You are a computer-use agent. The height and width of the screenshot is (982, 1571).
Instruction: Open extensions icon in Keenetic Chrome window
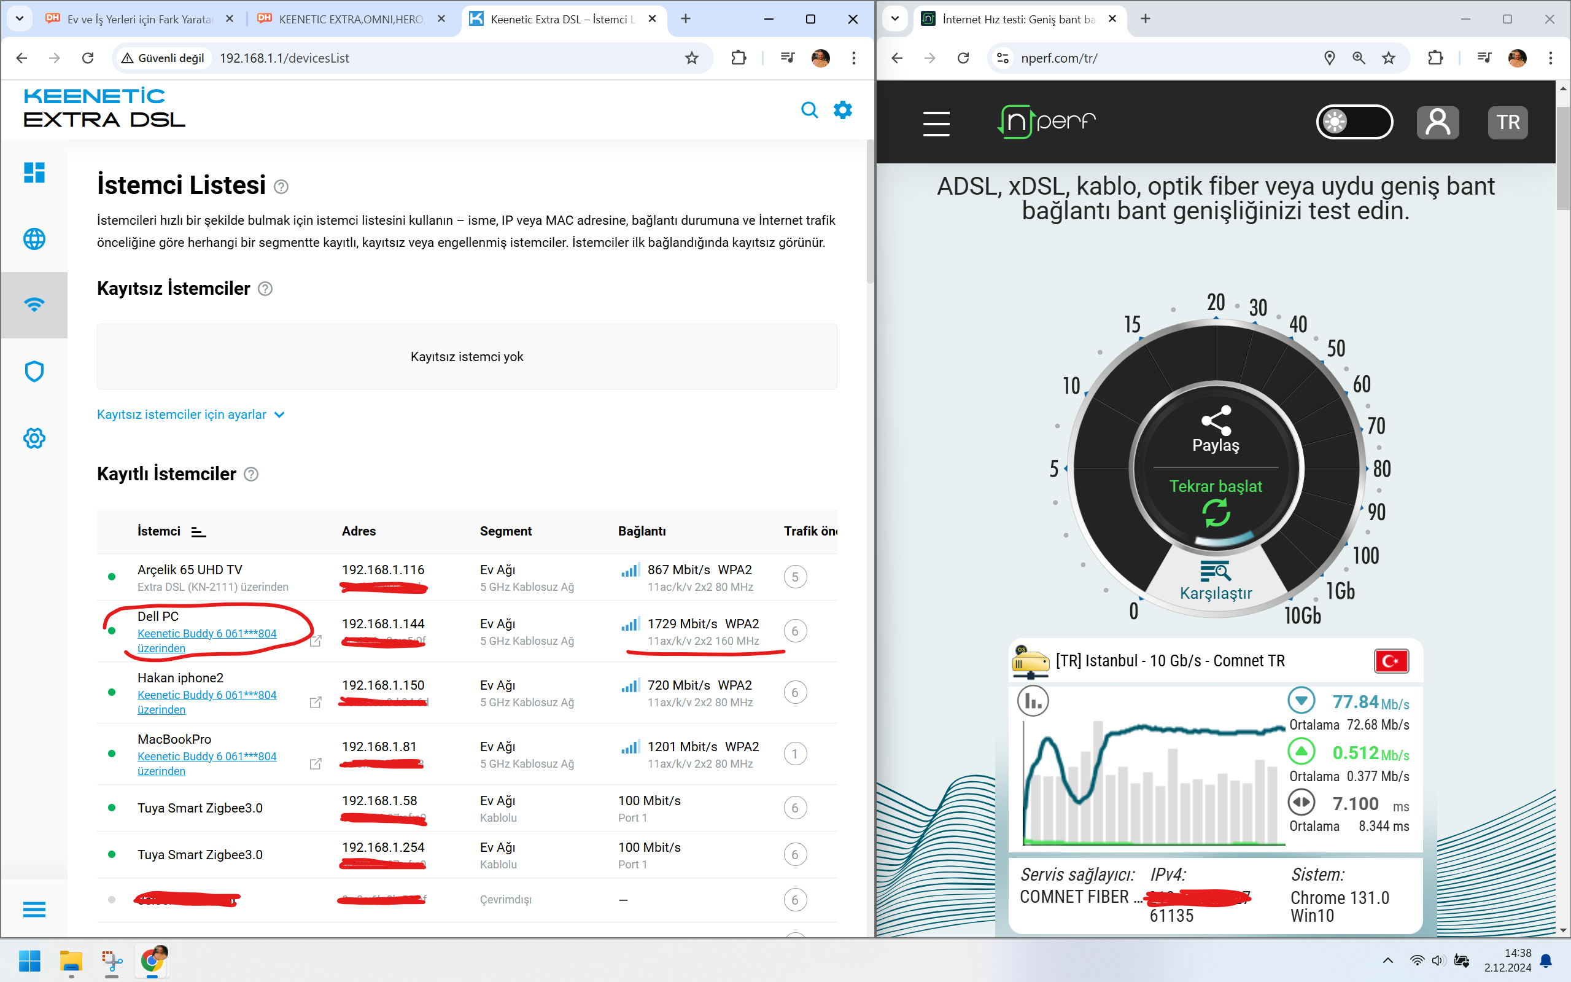coord(739,58)
